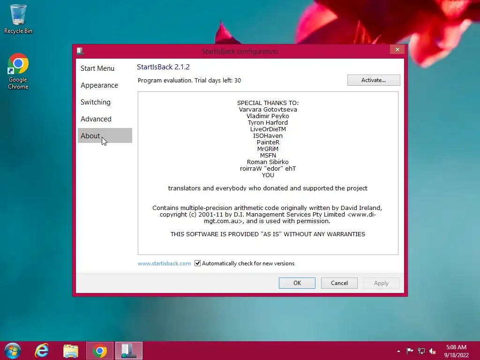480x360 pixels.
Task: Close the StartIsBack configuration window
Action: pyautogui.click(x=397, y=49)
